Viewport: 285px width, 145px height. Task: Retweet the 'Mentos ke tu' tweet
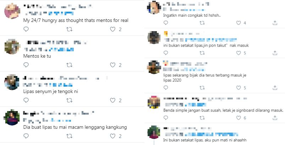(70, 65)
